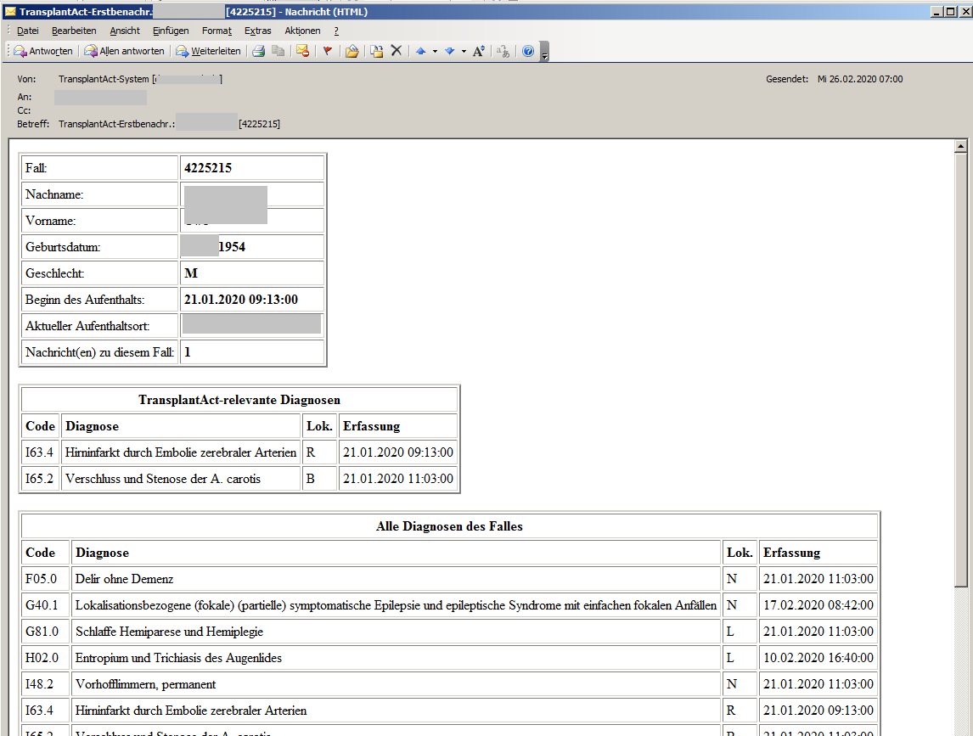Click the Antworten reply button
The height and width of the screenshot is (736, 973).
tap(43, 51)
